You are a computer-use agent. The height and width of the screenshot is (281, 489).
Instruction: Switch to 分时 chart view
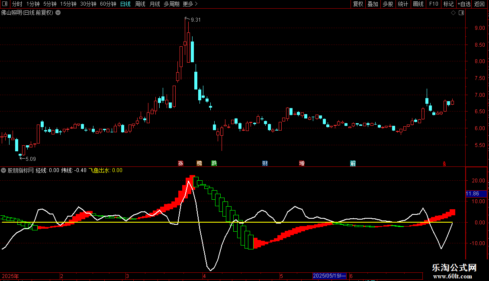[x=17, y=4]
